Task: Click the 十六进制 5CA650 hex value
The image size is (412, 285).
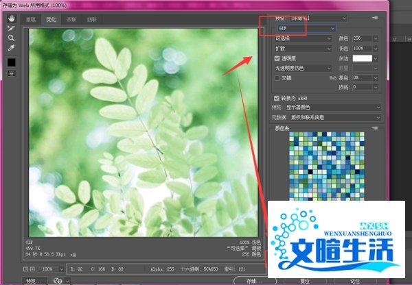Action: [x=199, y=269]
